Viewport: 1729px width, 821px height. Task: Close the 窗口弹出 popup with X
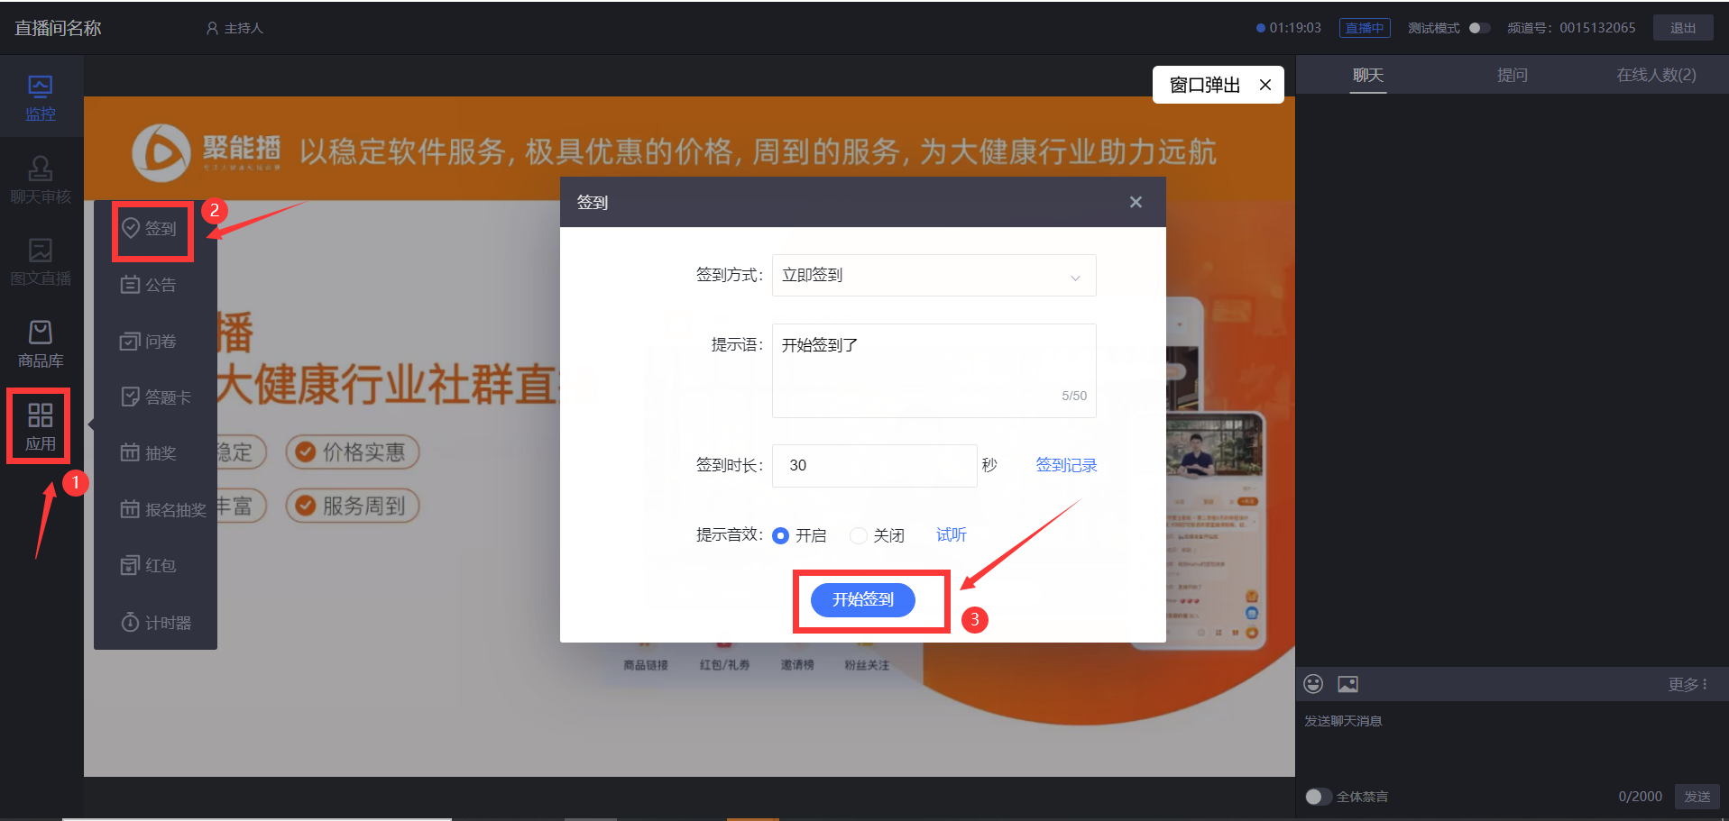coord(1265,85)
